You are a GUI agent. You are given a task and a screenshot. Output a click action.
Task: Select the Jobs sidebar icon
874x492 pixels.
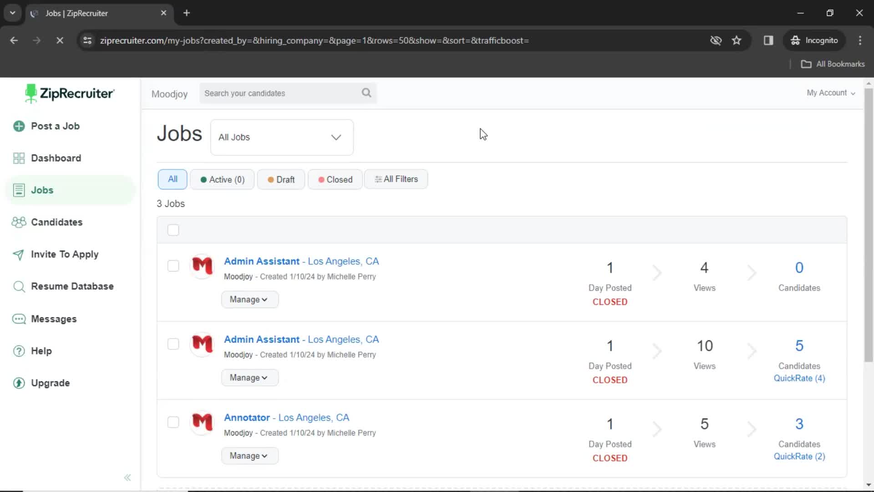[19, 190]
